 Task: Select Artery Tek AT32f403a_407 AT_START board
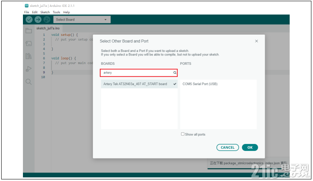139,84
